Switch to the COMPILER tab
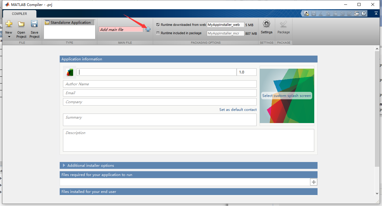 pyautogui.click(x=19, y=14)
